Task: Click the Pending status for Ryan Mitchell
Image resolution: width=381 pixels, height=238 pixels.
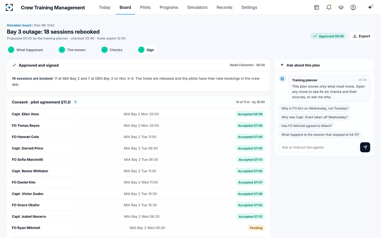Action: 256,228
